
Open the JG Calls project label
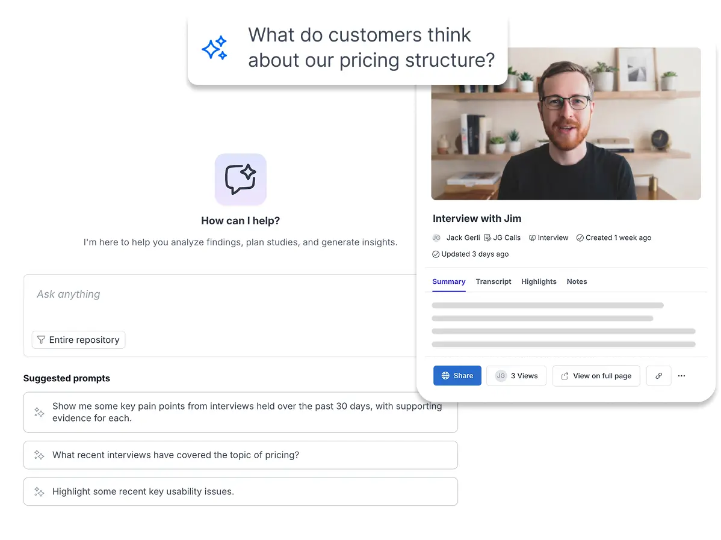[x=507, y=238]
